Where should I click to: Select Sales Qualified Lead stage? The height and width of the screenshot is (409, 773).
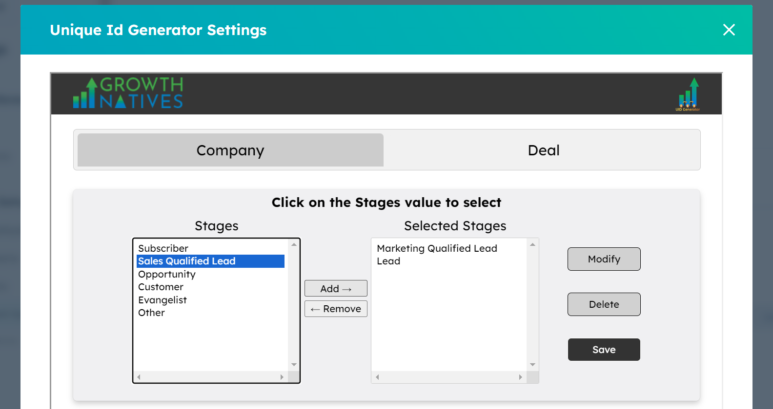tap(187, 261)
